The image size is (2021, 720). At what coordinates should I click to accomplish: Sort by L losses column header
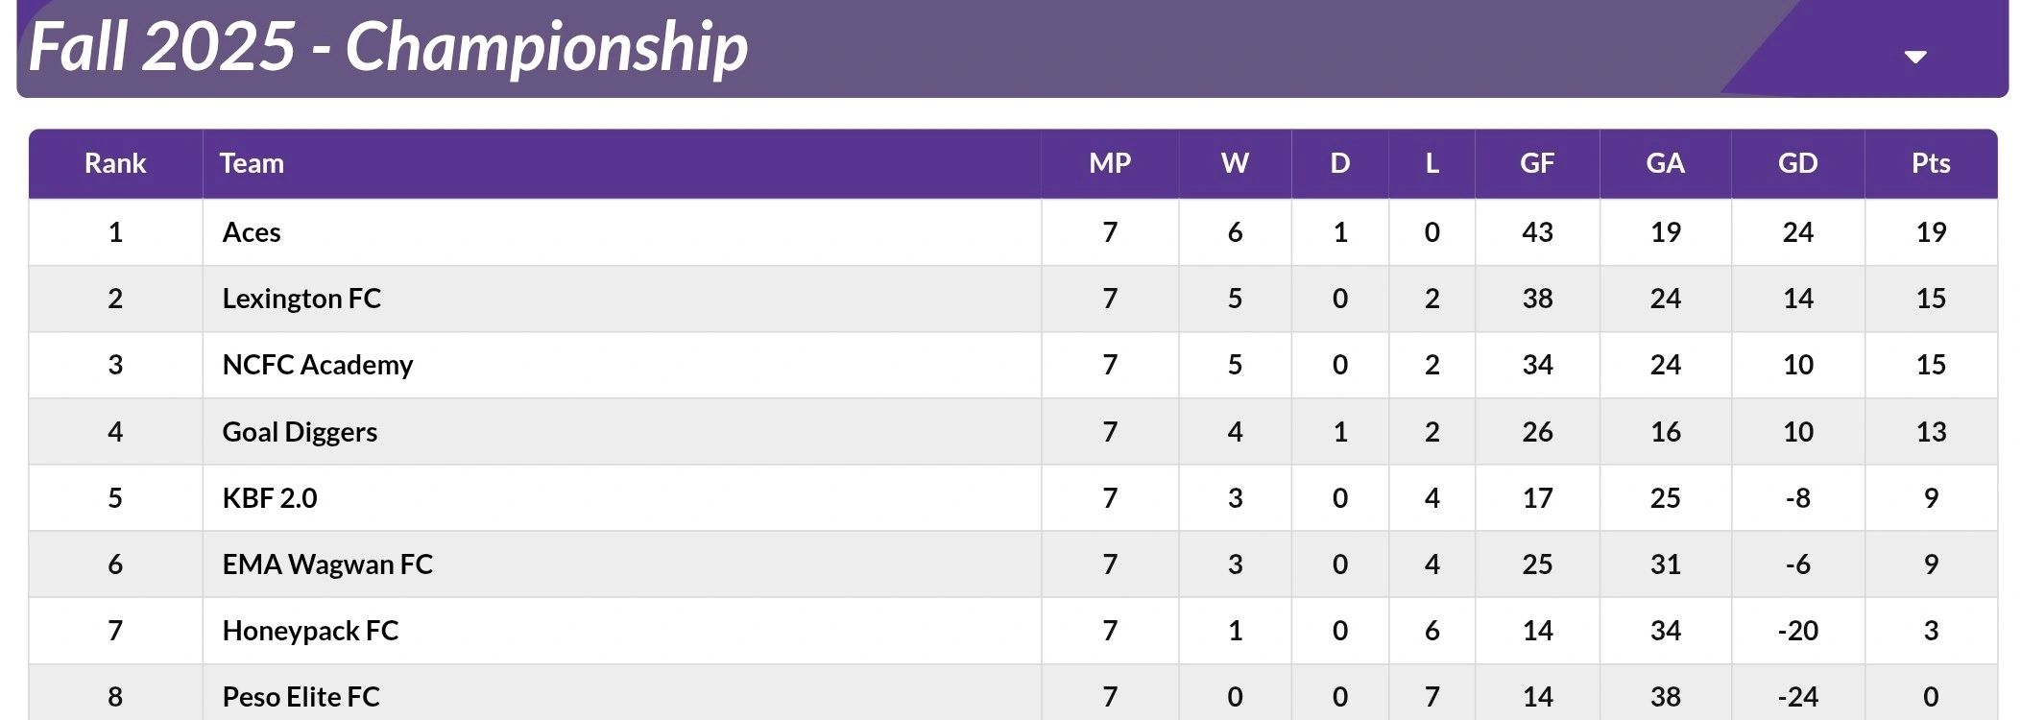point(1432,163)
